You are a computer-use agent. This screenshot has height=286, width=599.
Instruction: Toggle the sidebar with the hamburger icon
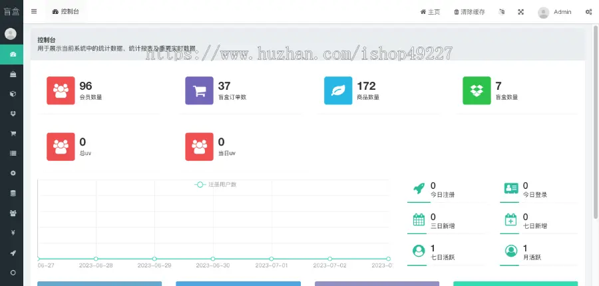tap(34, 11)
